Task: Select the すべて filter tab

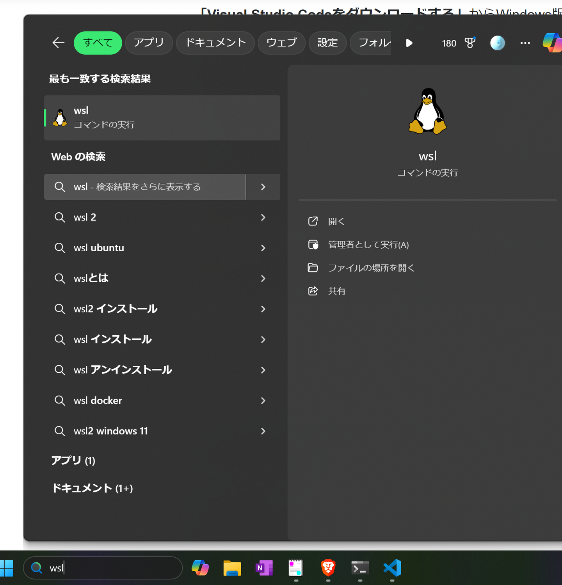Action: pos(98,43)
